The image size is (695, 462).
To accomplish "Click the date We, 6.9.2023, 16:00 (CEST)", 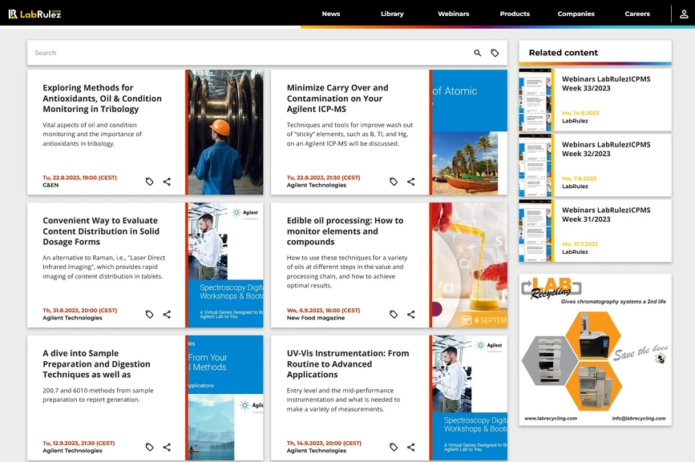I will click(x=323, y=310).
